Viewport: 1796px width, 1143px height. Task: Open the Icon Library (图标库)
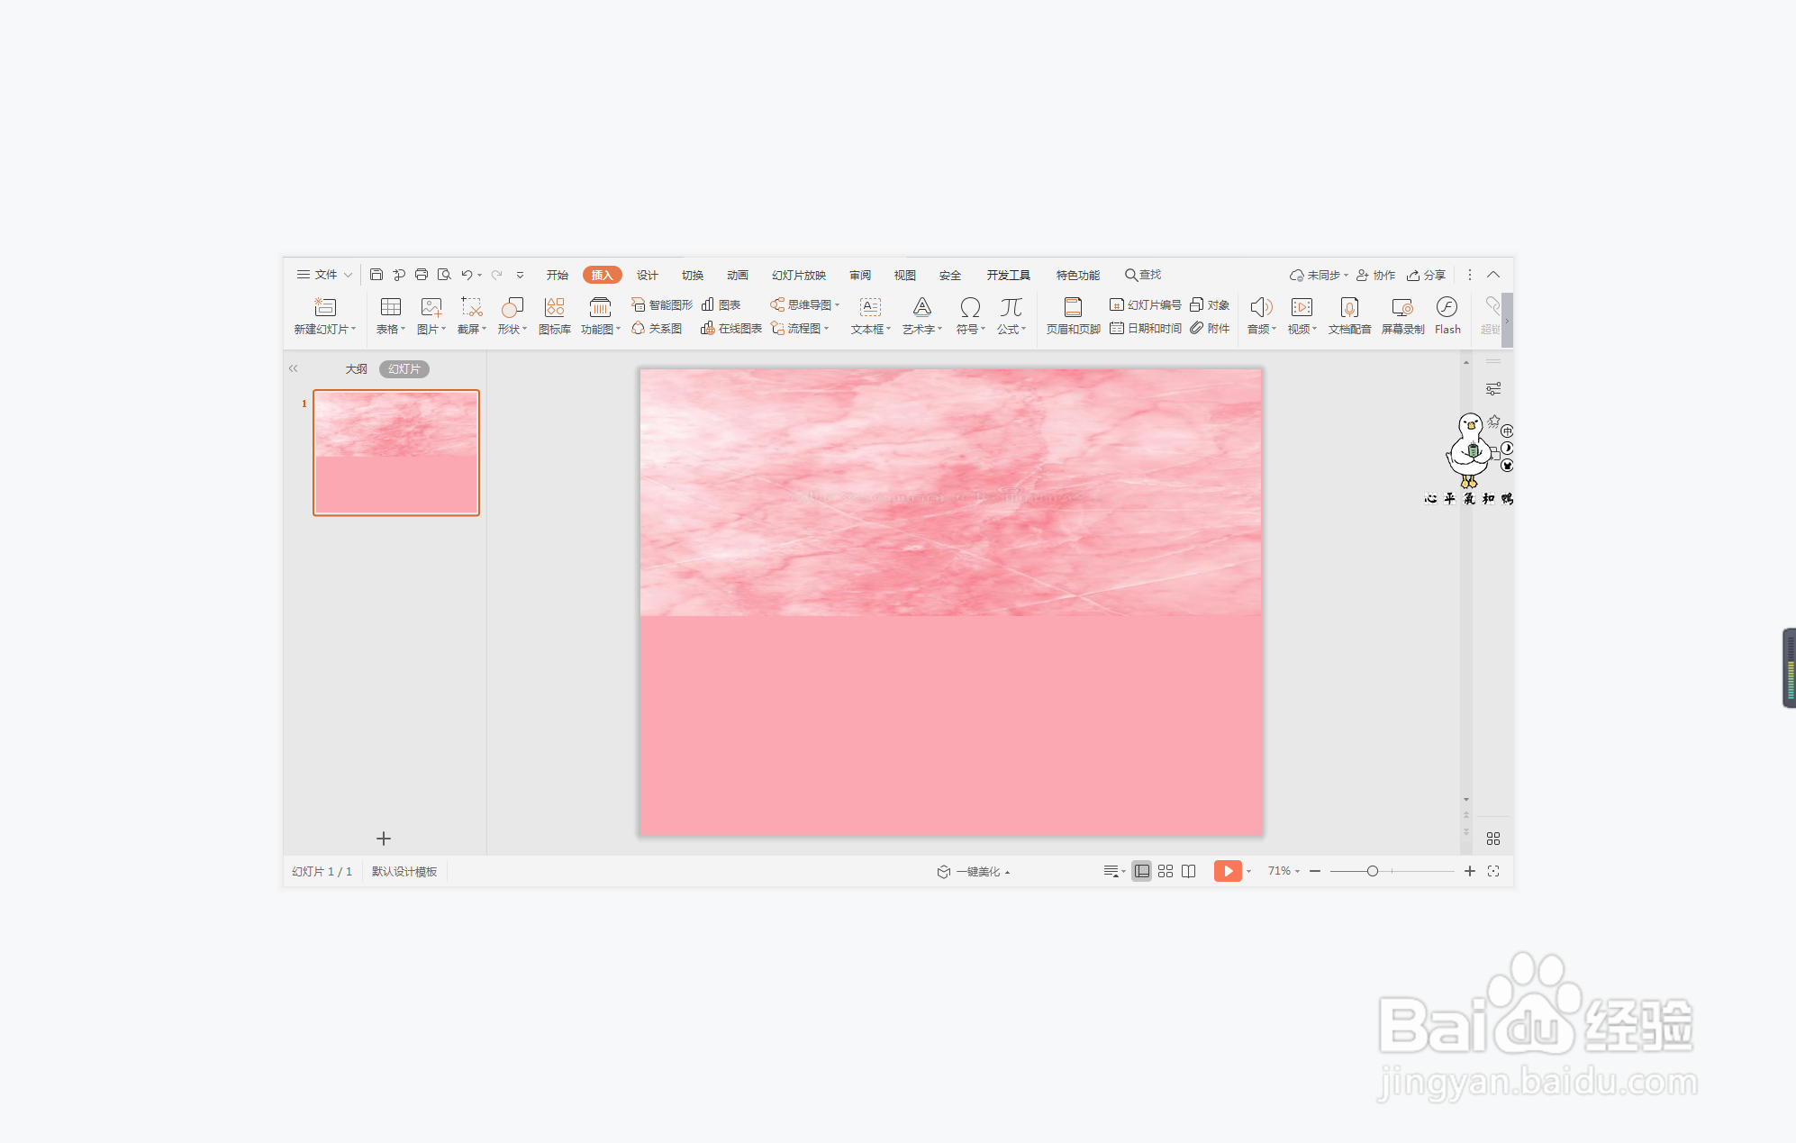pyautogui.click(x=555, y=316)
